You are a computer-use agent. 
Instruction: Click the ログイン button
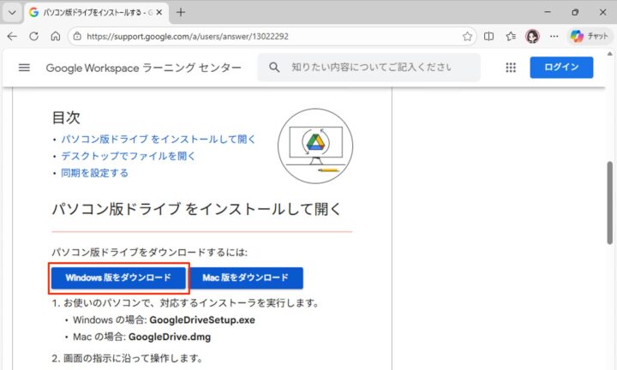pos(561,68)
